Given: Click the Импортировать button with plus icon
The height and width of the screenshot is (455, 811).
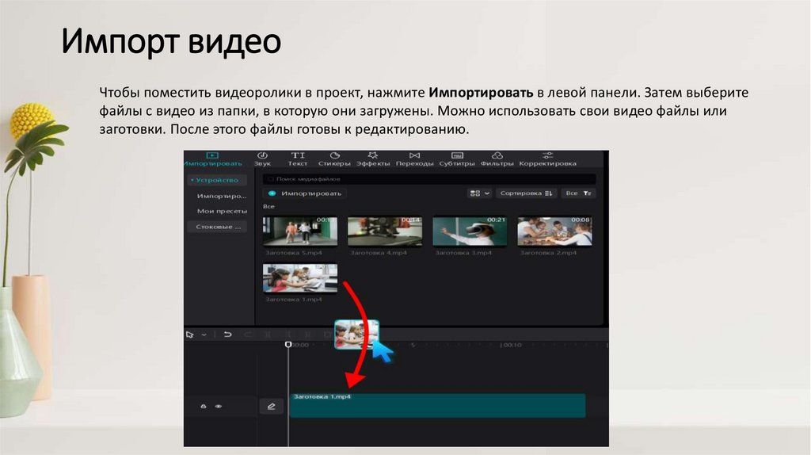Looking at the screenshot, I should pyautogui.click(x=307, y=193).
